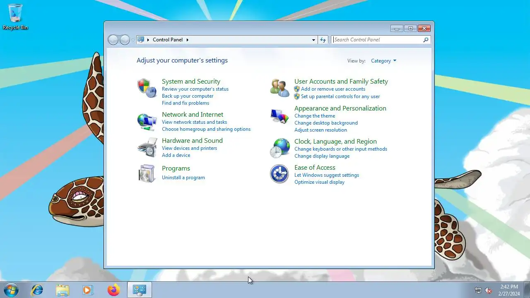Launch Internet Explorer from the taskbar
The width and height of the screenshot is (530, 298).
point(37,290)
